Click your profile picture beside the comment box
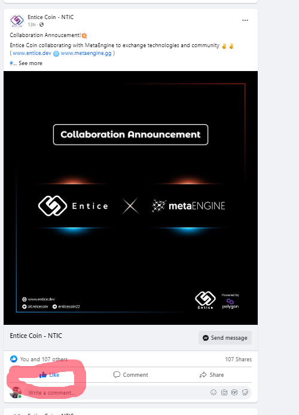This screenshot has width=299, height=415. 16,392
